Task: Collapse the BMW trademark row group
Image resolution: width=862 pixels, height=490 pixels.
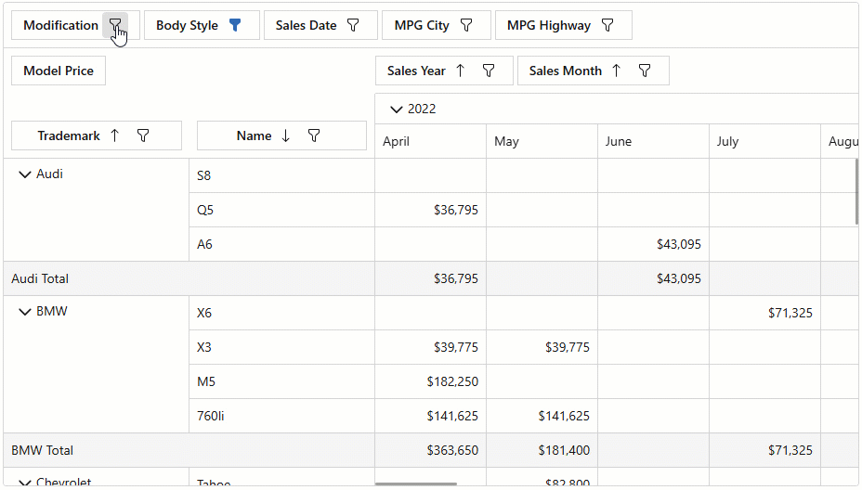Action: click(25, 312)
